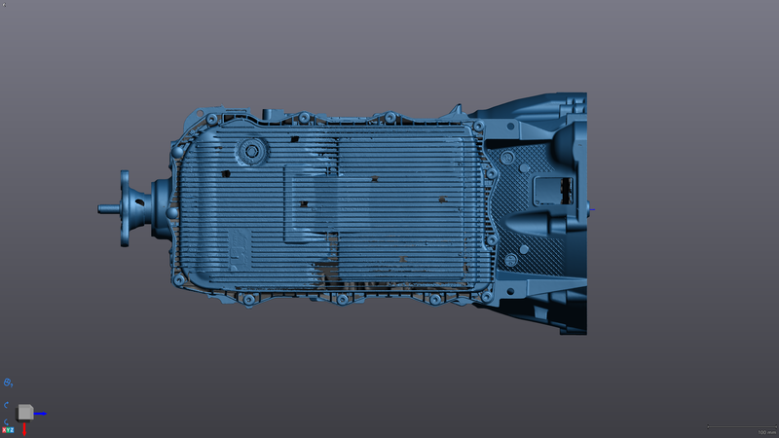Click the red axis arrow below view cube
This screenshot has height=438, width=779.
25,427
